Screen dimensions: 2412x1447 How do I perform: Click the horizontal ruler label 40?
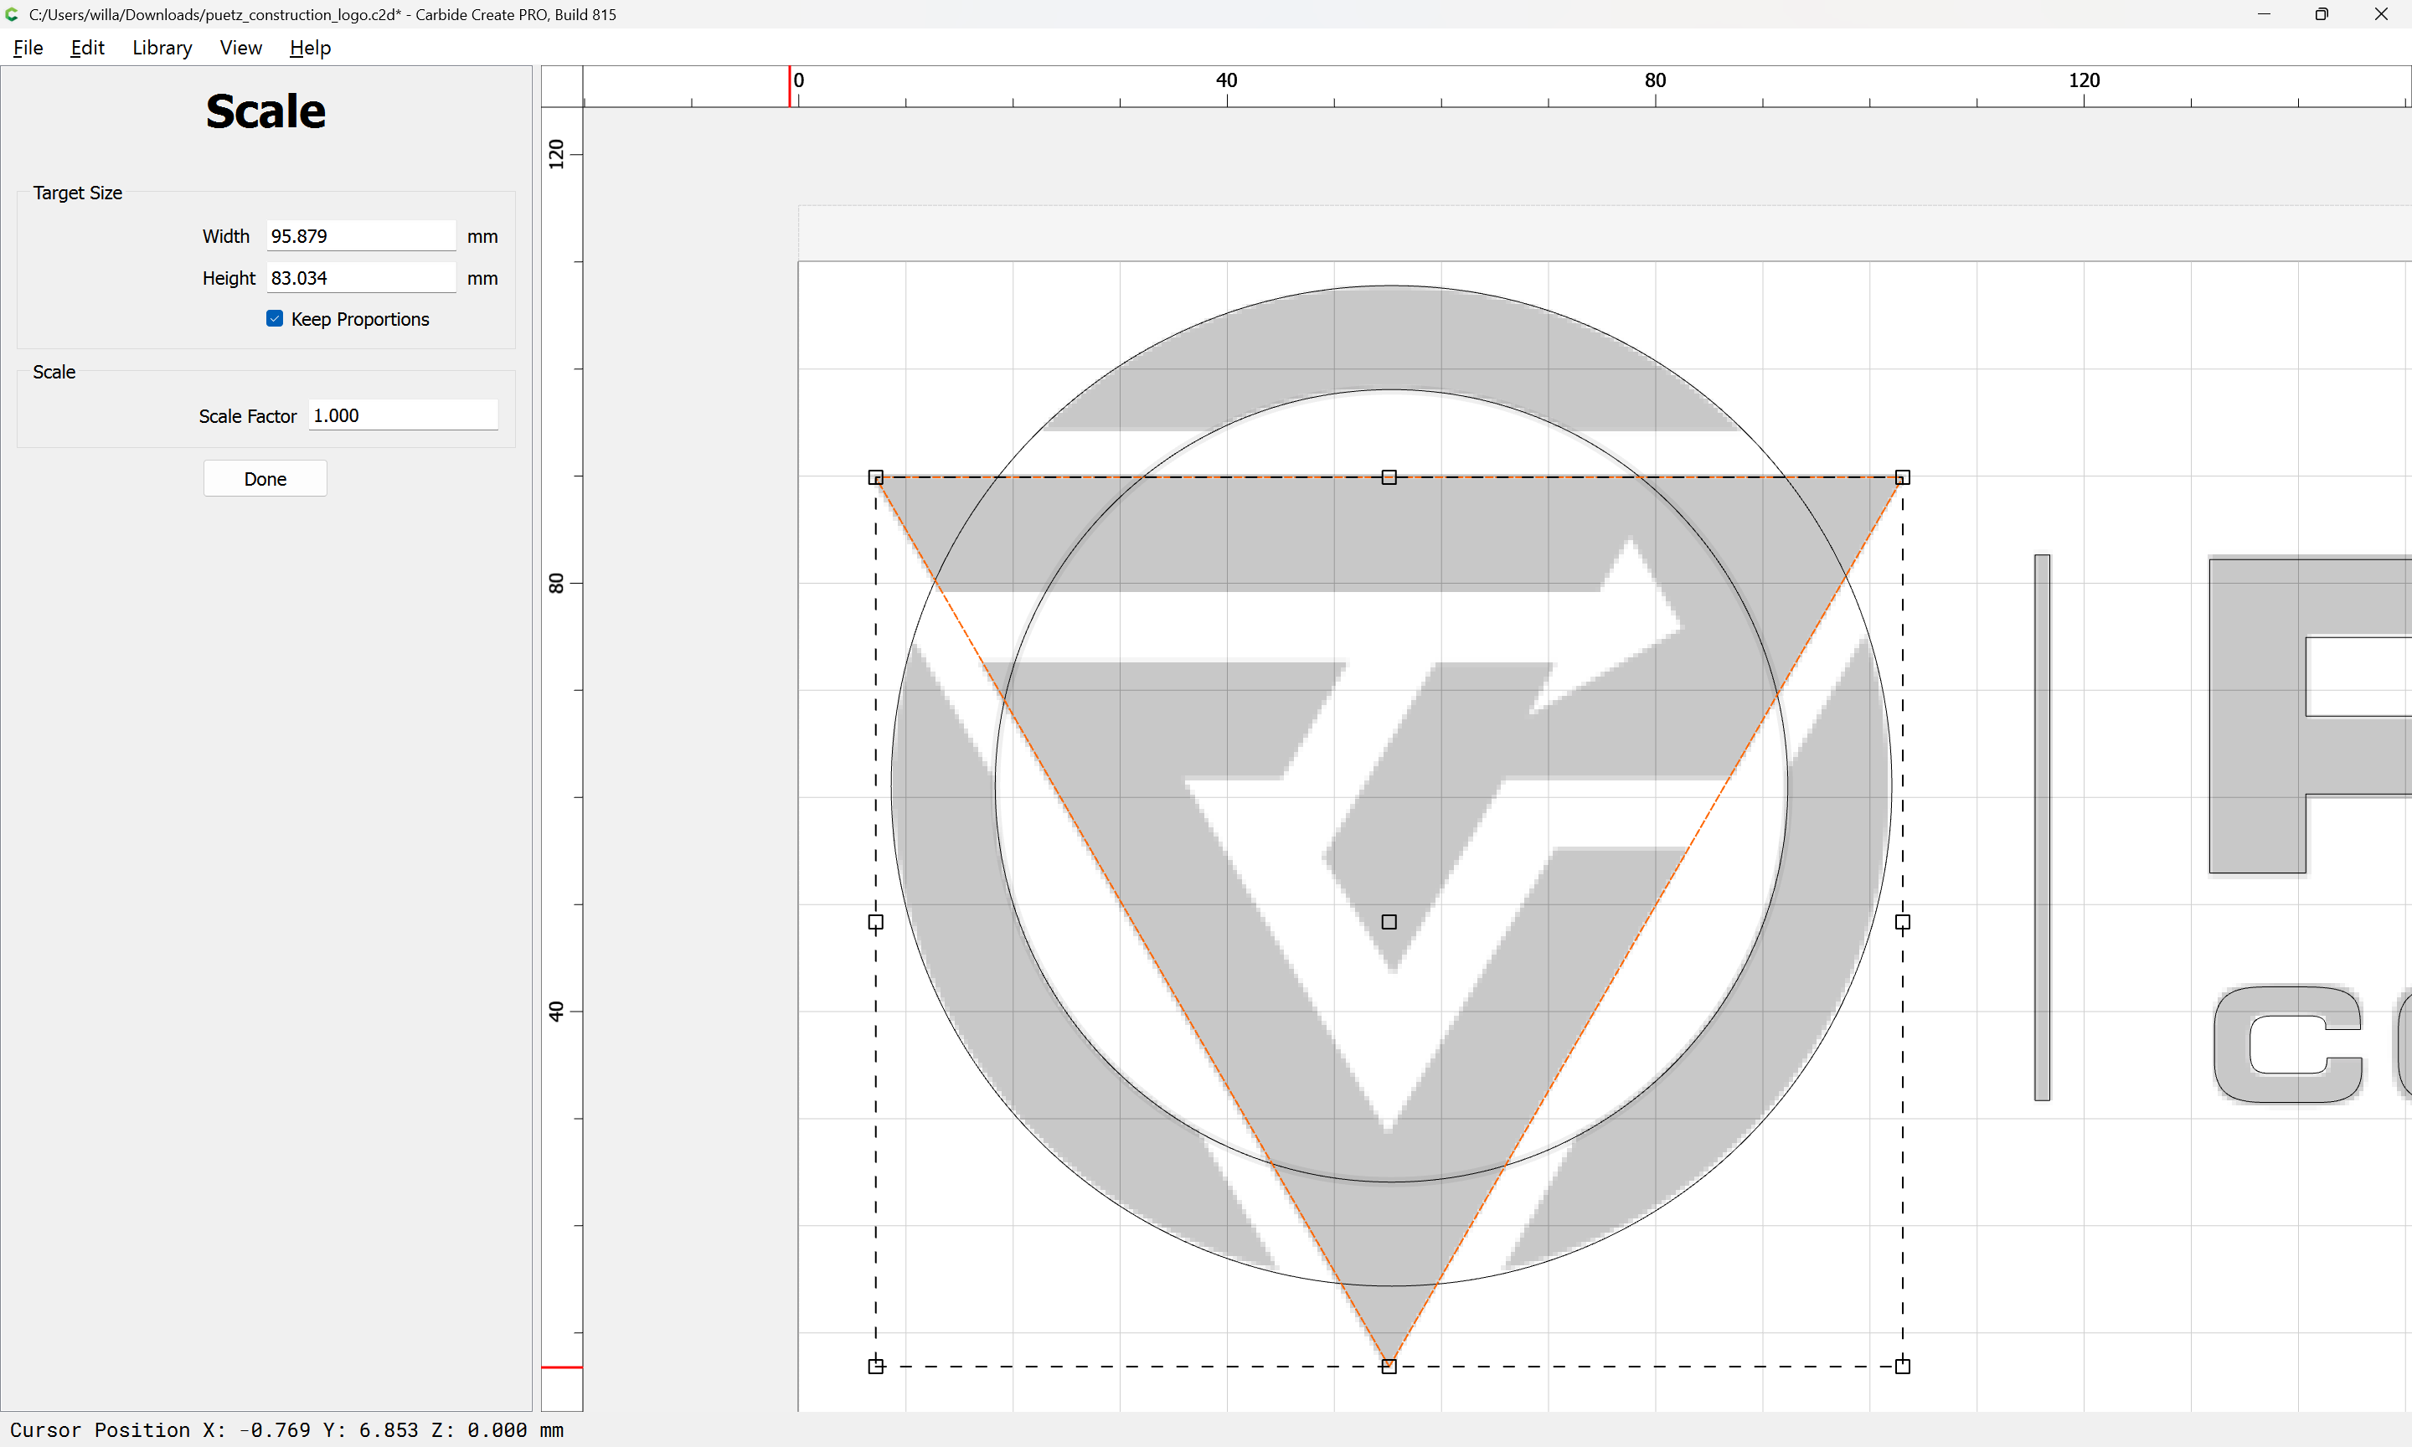[1226, 80]
